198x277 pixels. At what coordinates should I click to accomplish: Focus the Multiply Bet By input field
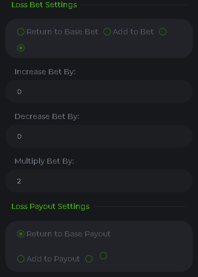point(99,181)
